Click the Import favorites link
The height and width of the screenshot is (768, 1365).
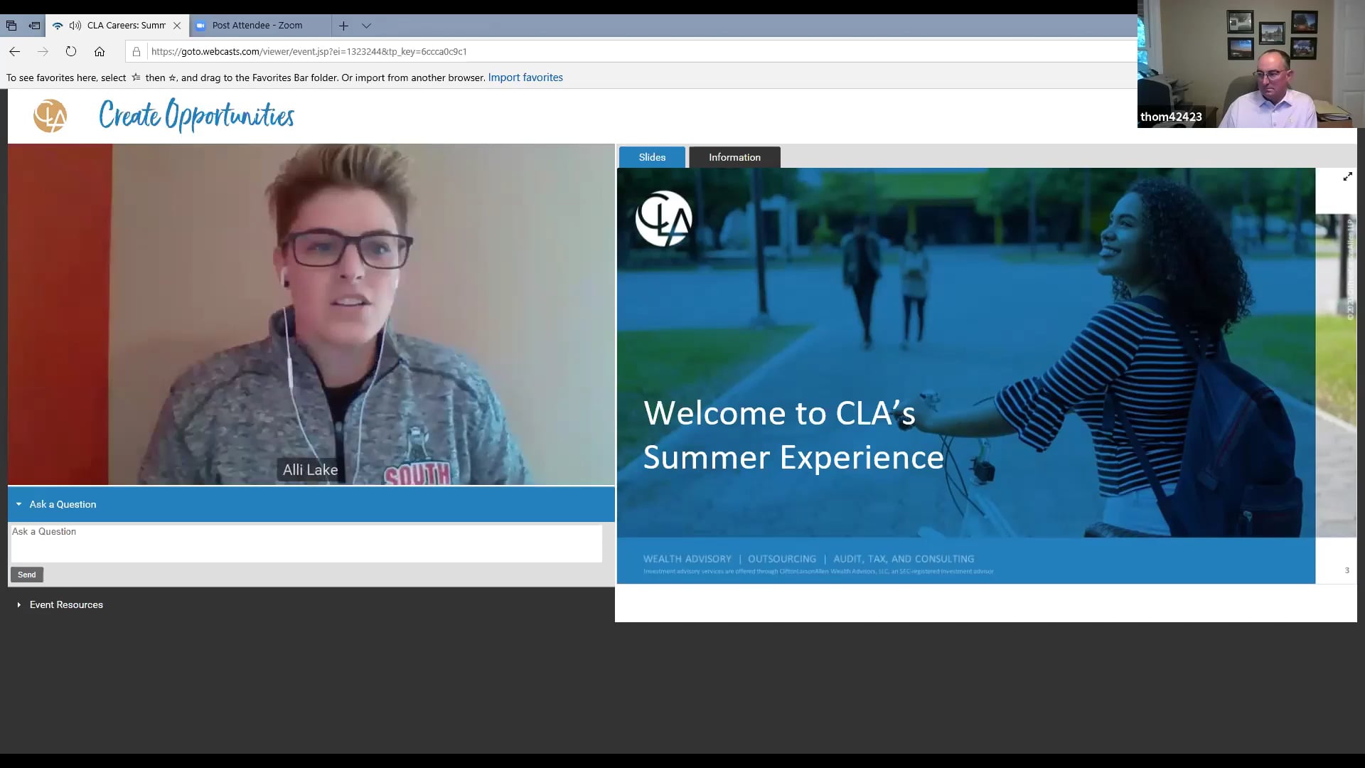525,78
